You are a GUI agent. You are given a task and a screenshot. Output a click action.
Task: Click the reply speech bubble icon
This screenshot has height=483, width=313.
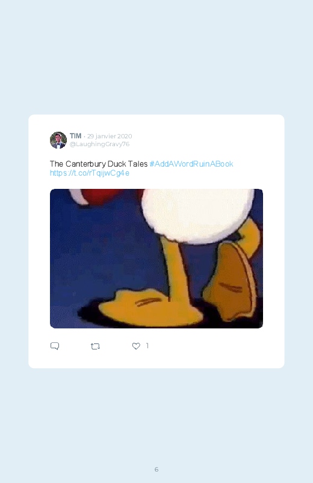pyautogui.click(x=55, y=346)
